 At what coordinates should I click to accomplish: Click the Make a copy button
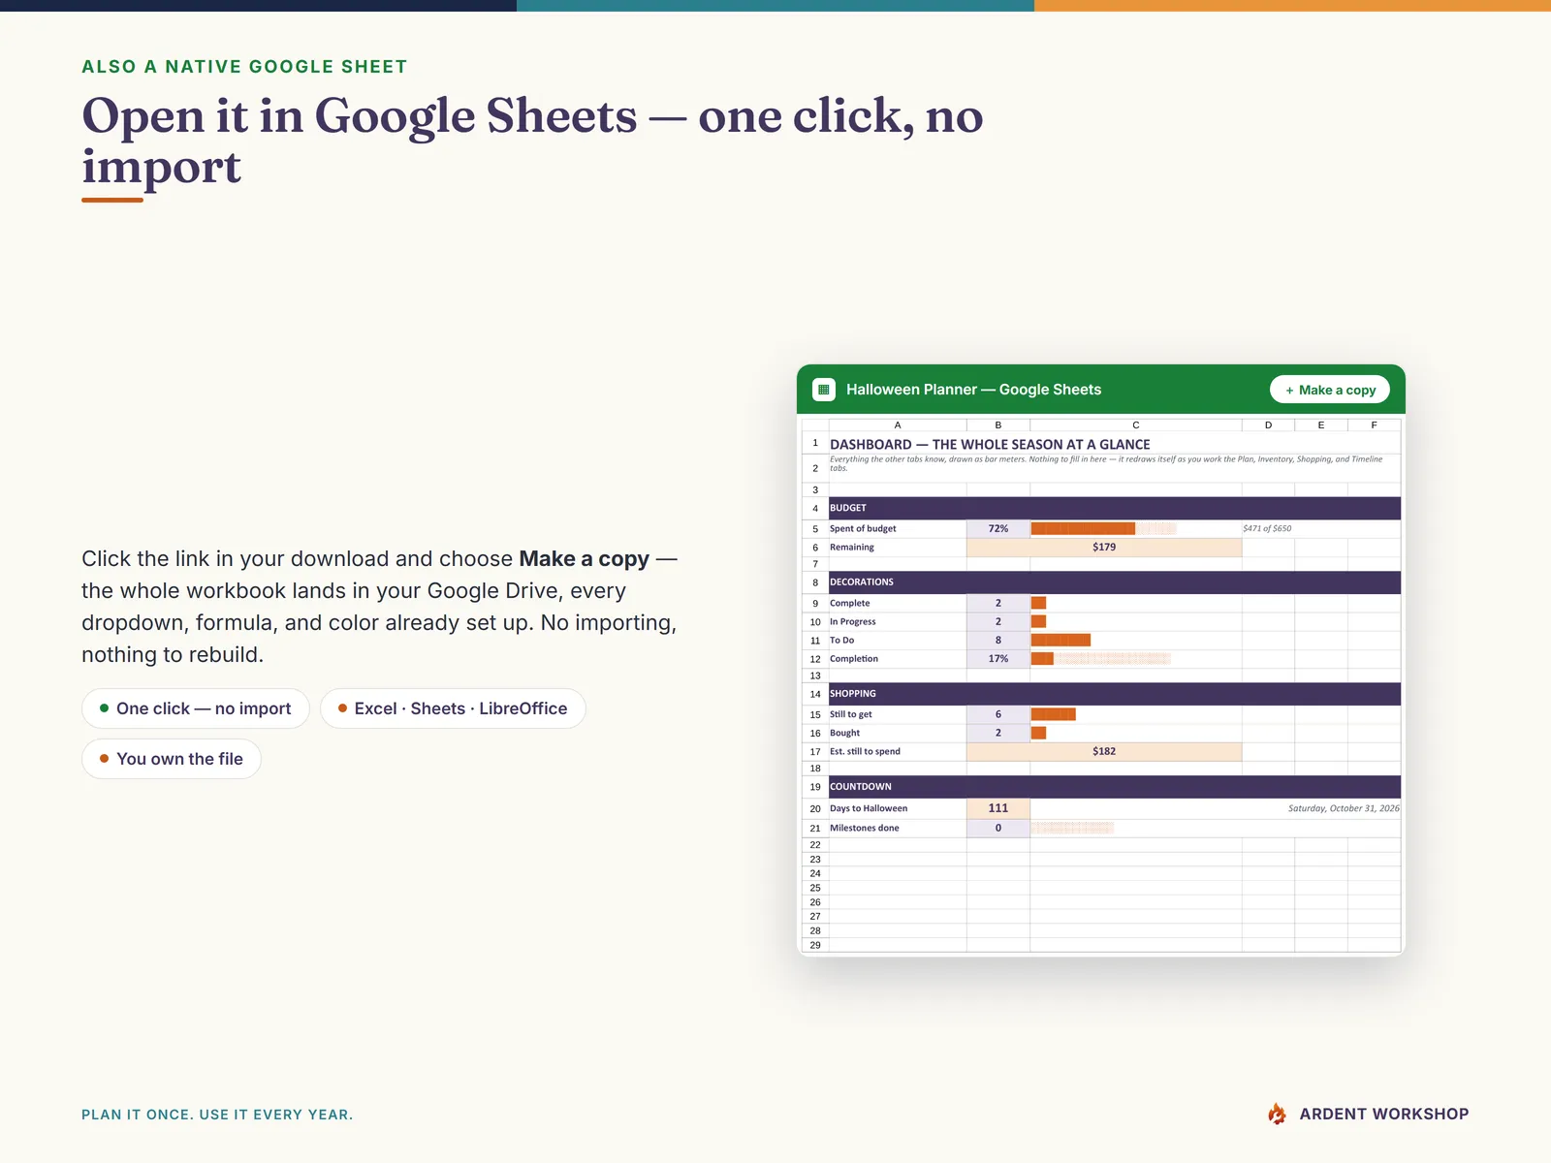[x=1330, y=390]
